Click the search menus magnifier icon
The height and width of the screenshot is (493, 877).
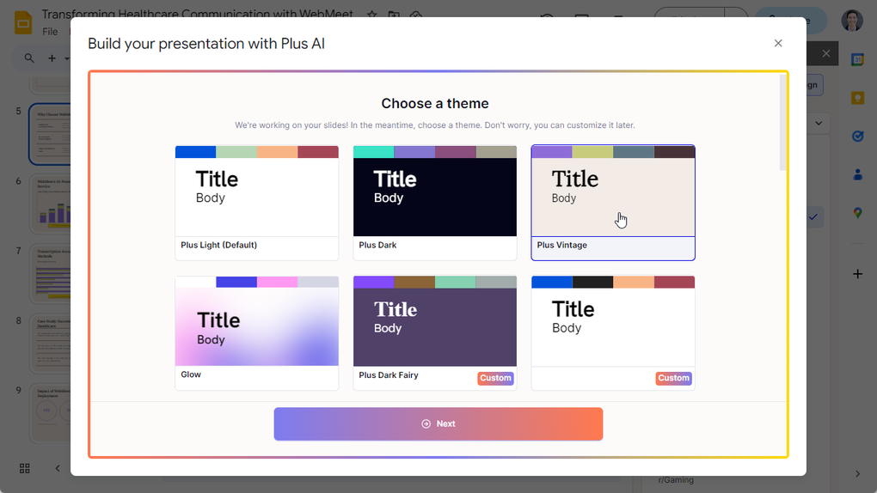point(29,58)
